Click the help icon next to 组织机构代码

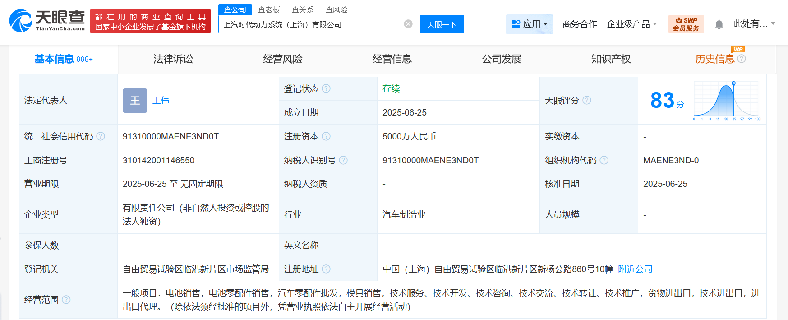point(604,160)
